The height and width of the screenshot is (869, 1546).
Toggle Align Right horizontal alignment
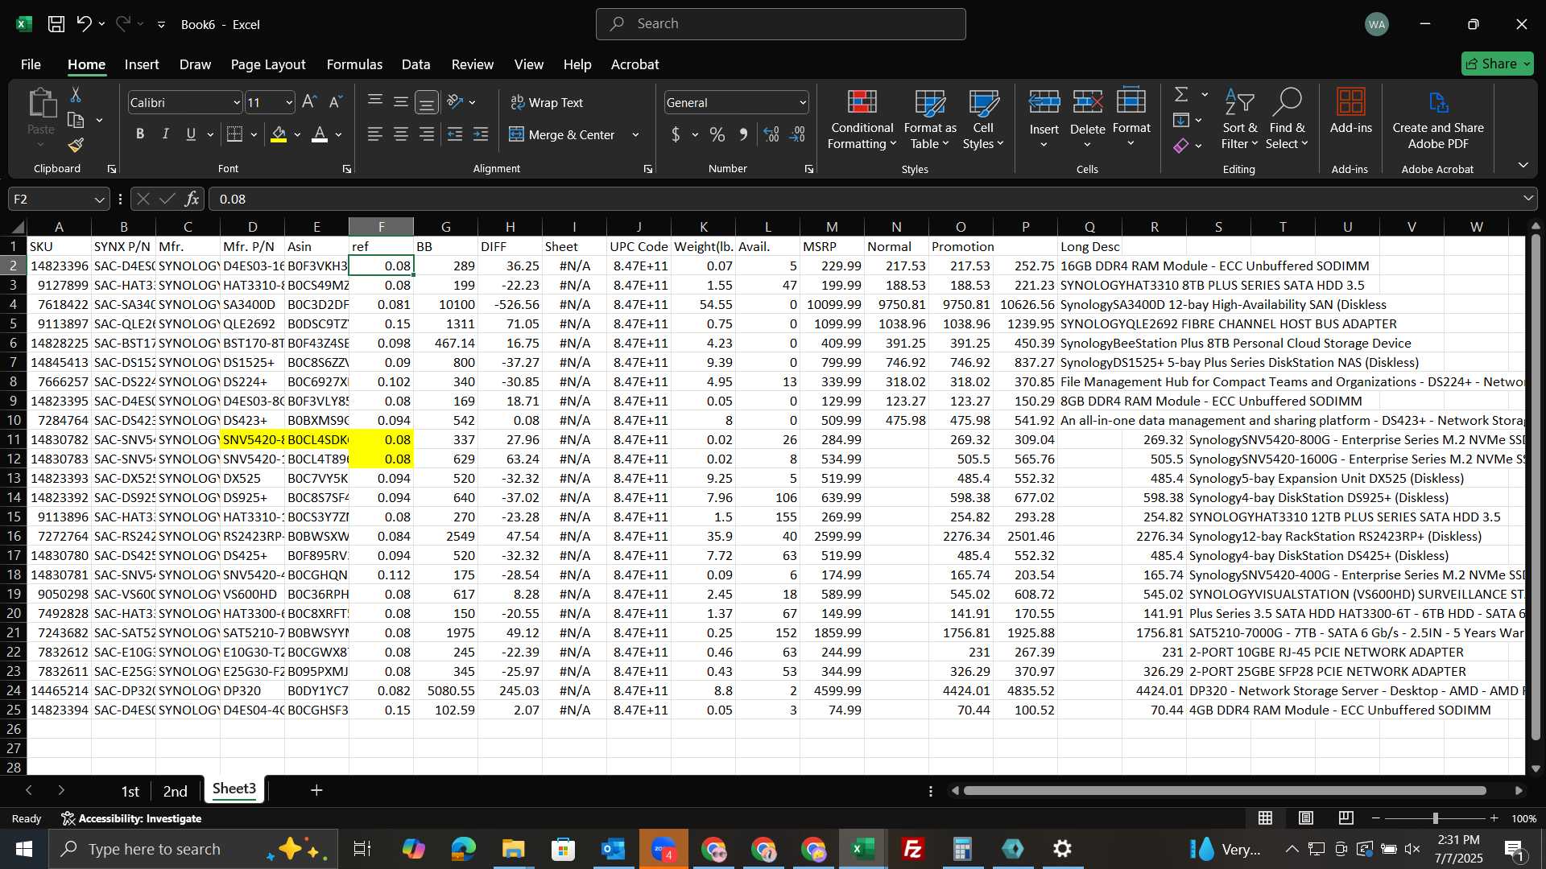[426, 134]
